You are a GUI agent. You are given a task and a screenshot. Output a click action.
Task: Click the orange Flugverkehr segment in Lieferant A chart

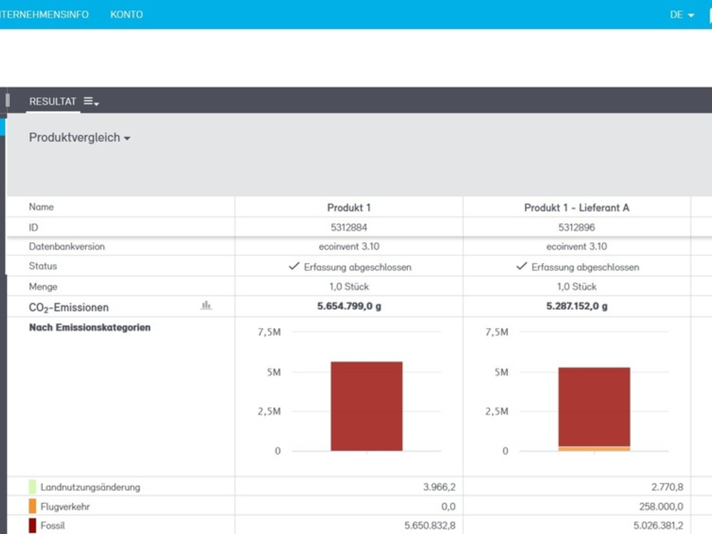click(594, 449)
